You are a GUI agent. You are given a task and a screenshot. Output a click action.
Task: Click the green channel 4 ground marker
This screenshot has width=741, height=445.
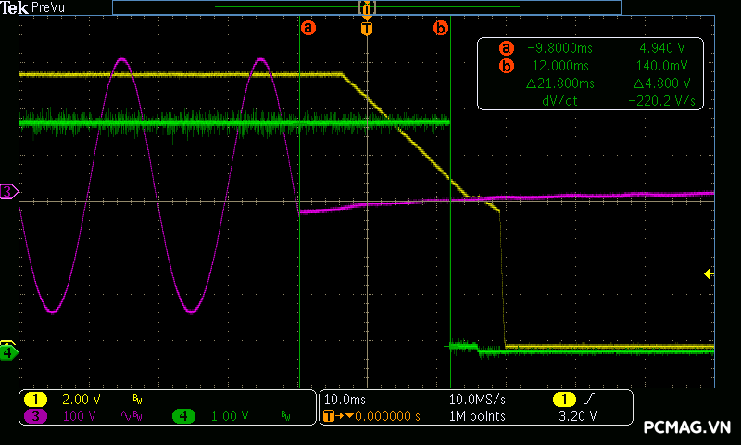coord(8,352)
